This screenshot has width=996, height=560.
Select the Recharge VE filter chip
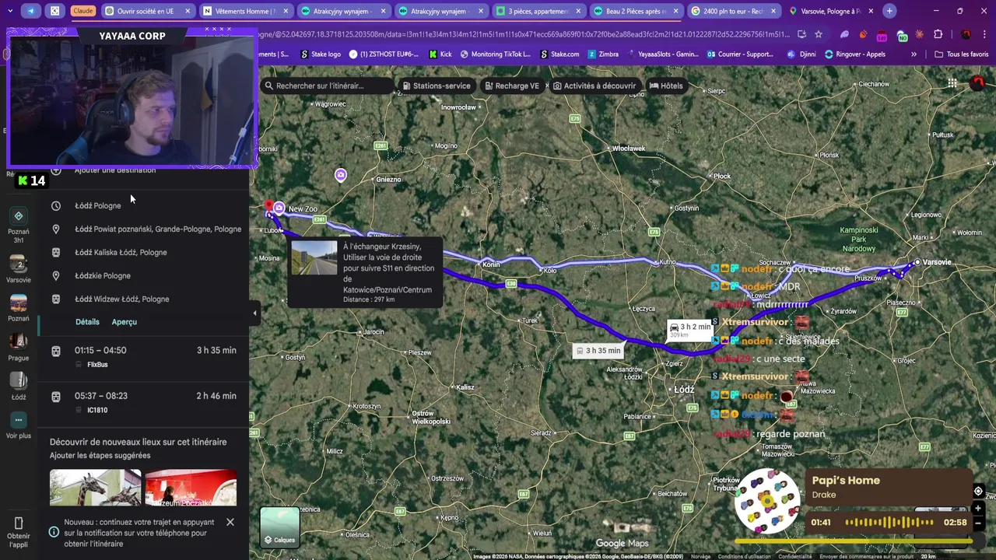(x=511, y=86)
